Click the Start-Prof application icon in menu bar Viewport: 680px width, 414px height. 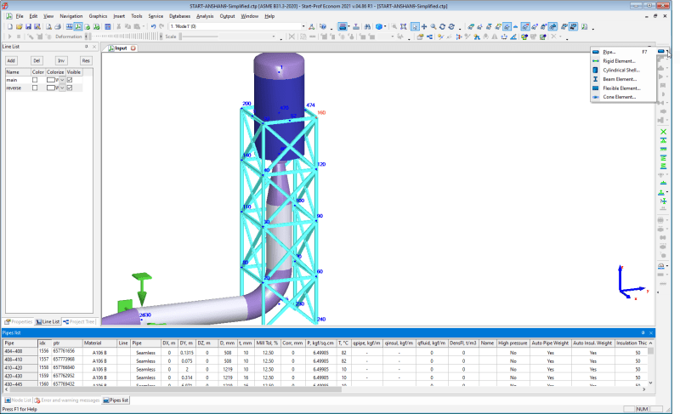pos(9,16)
